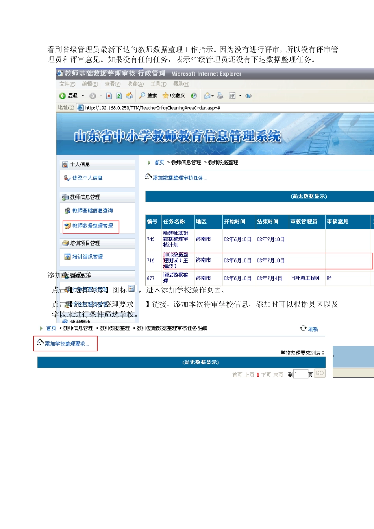Click 添加学校整理要求 link
Viewport: 374px width, 529px height.
pos(67,344)
